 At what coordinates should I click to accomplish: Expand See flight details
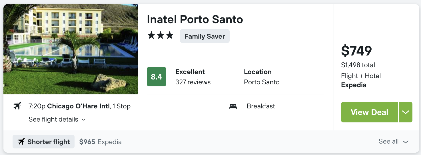point(57,119)
